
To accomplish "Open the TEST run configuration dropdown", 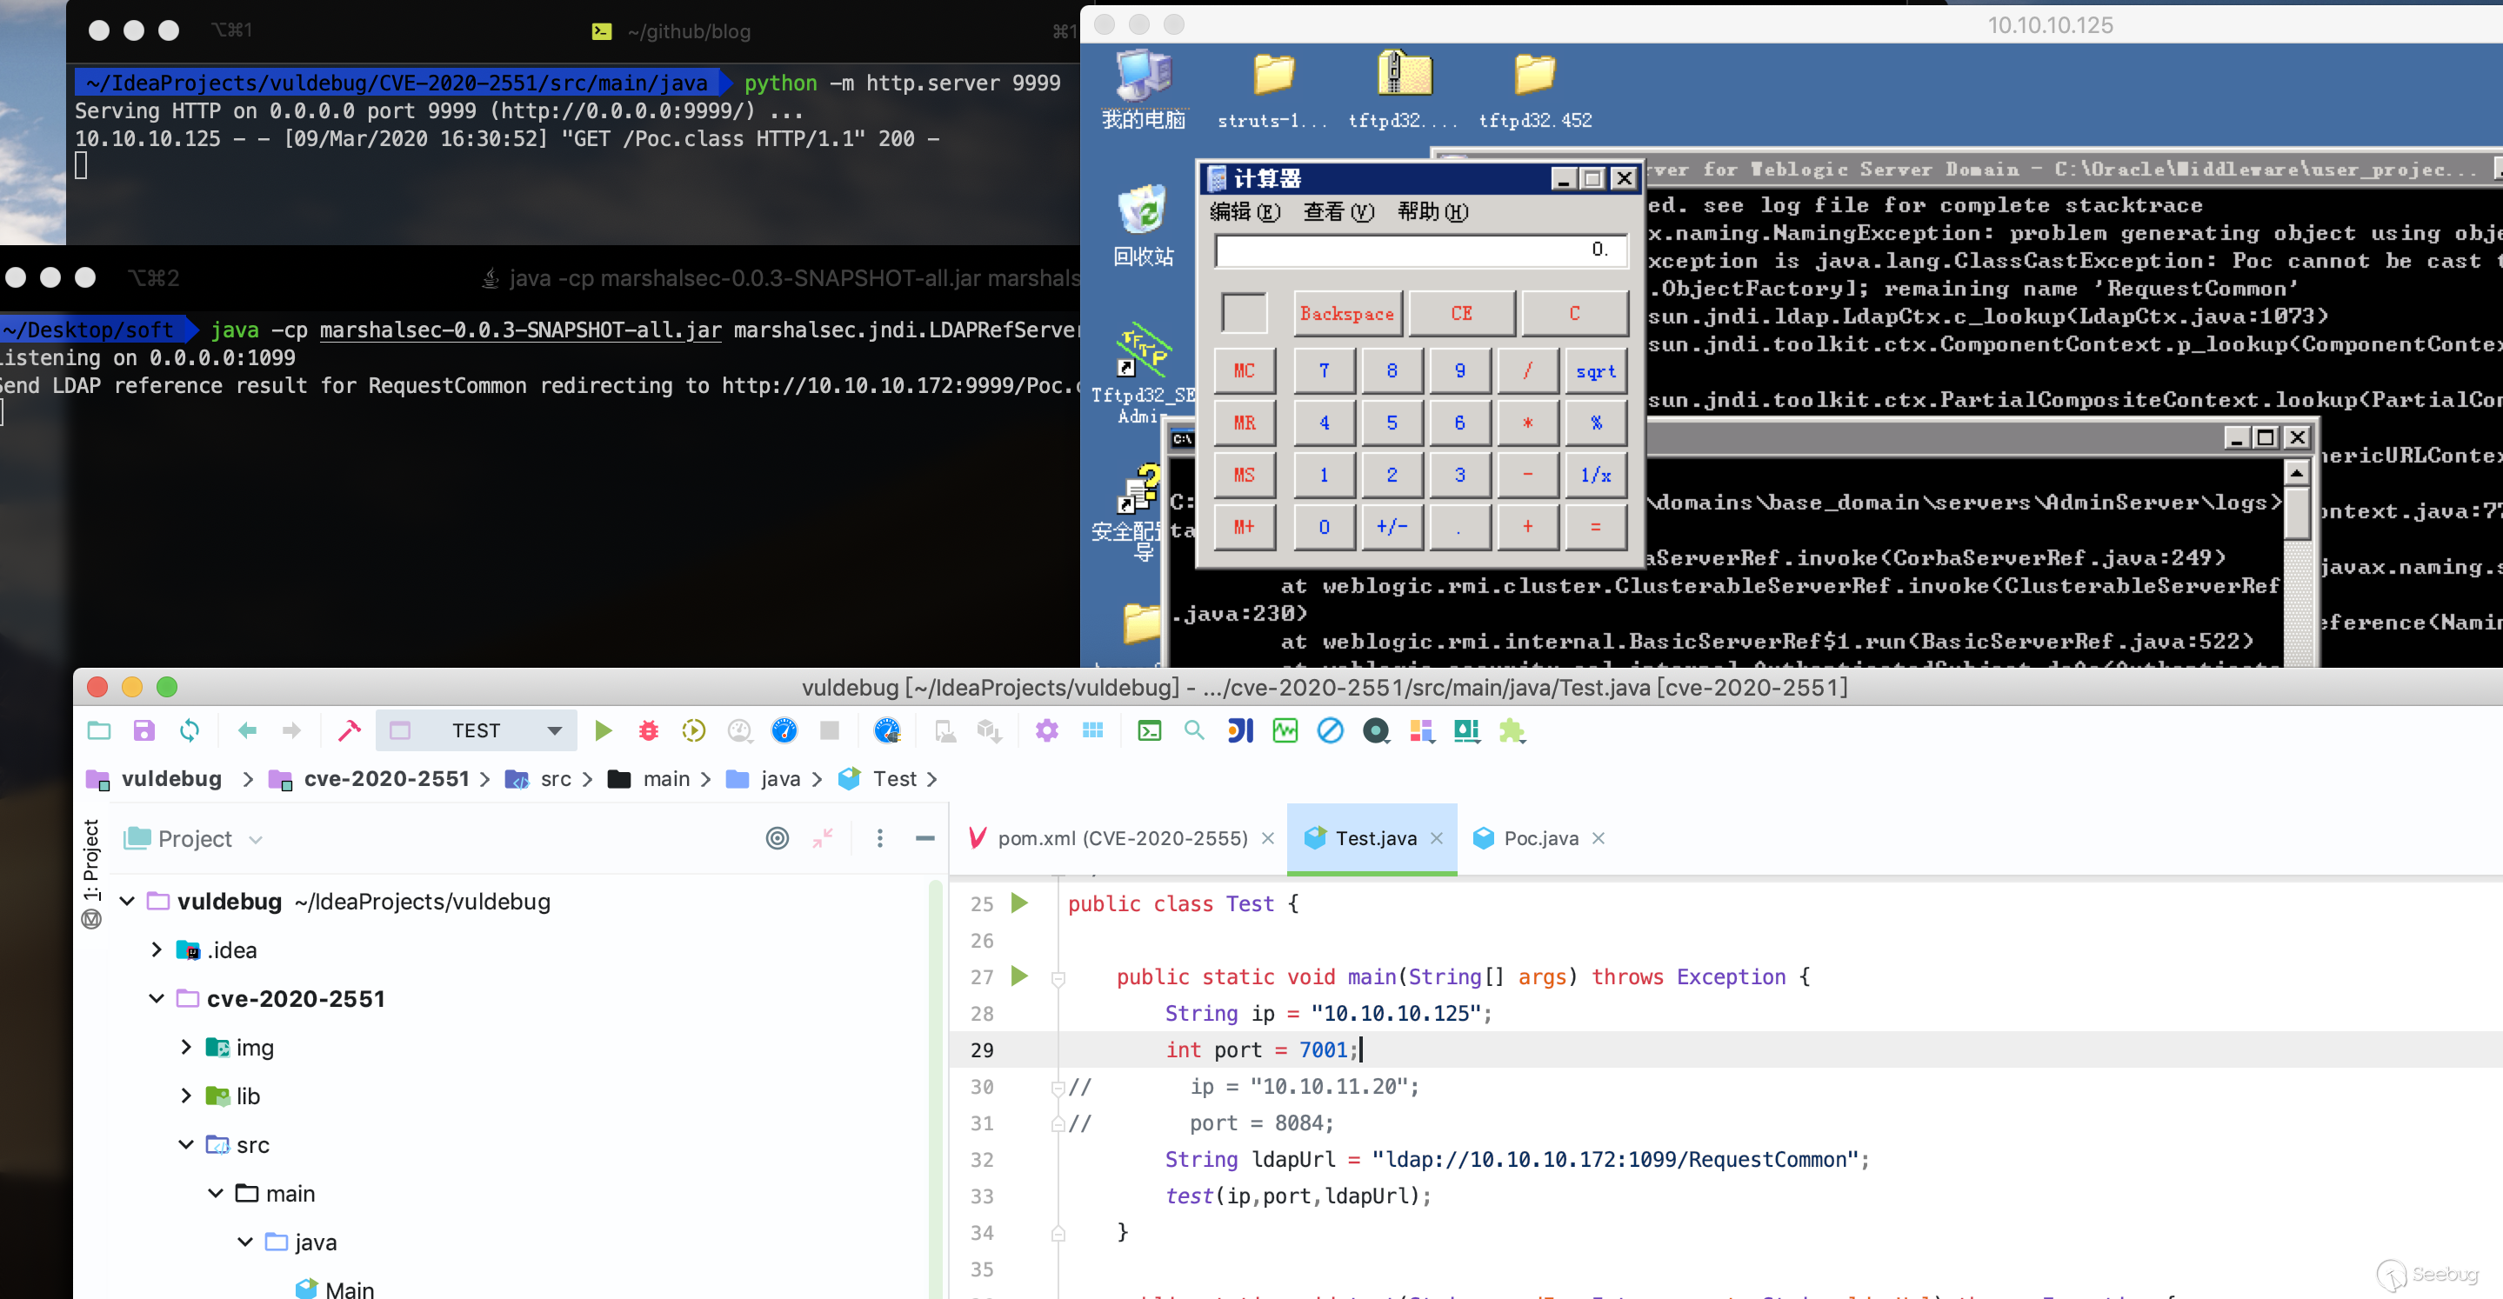I will coord(555,730).
